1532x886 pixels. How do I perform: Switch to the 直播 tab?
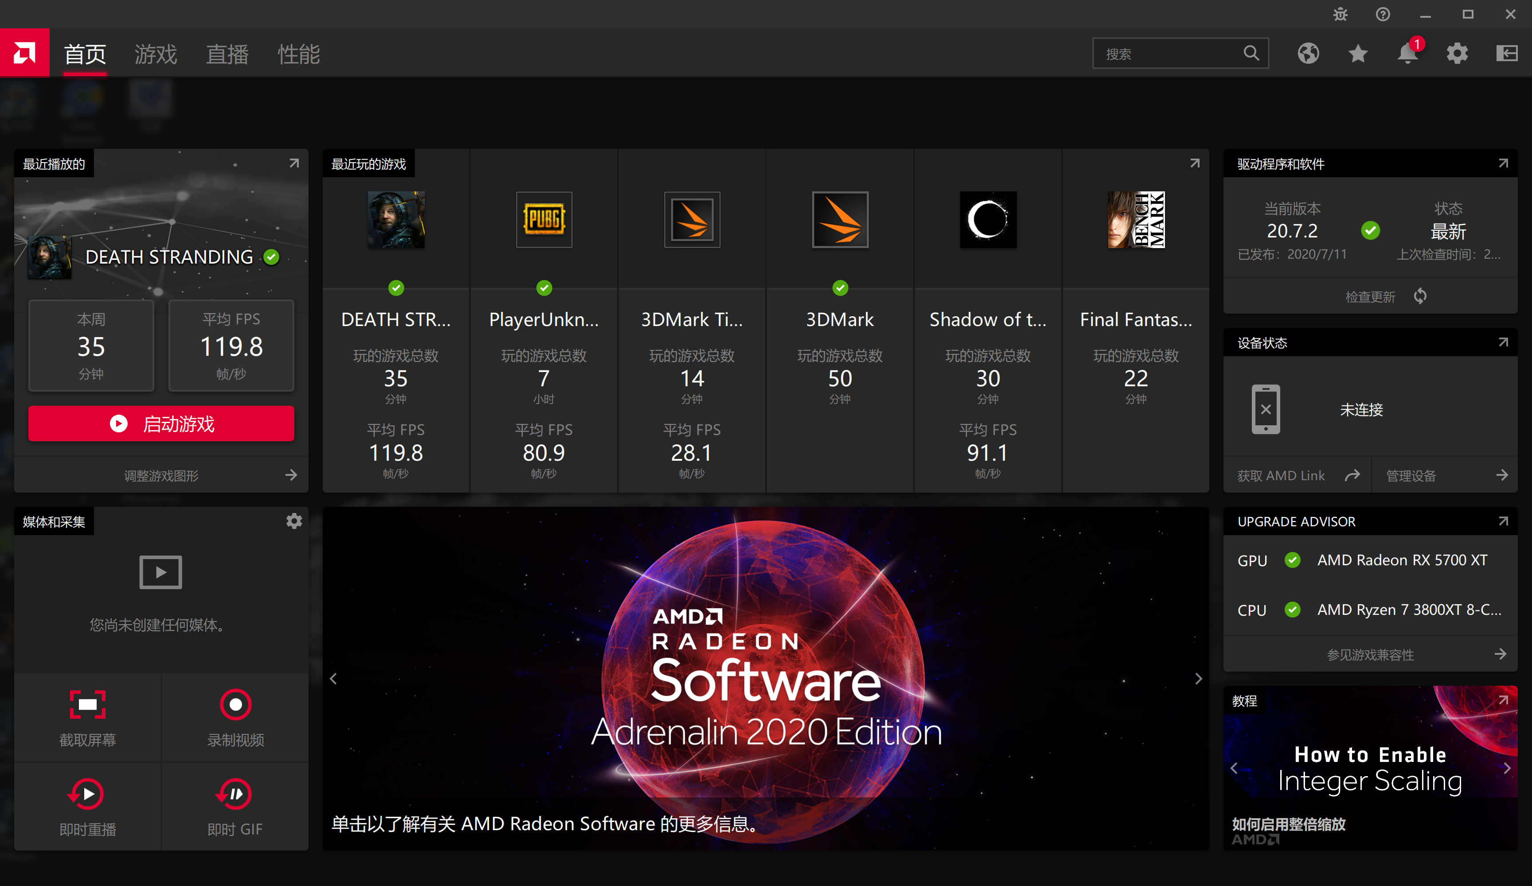[227, 54]
